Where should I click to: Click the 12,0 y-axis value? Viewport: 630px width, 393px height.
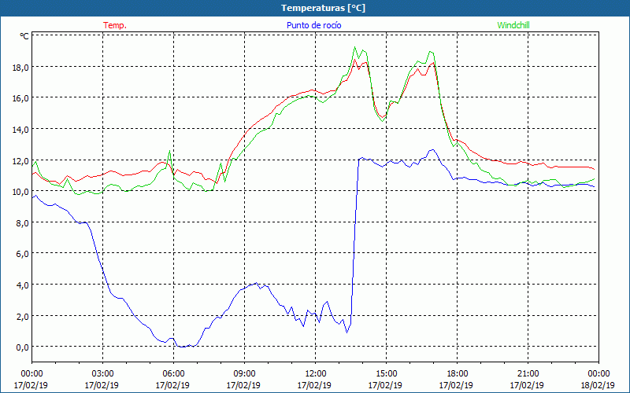tap(20, 160)
